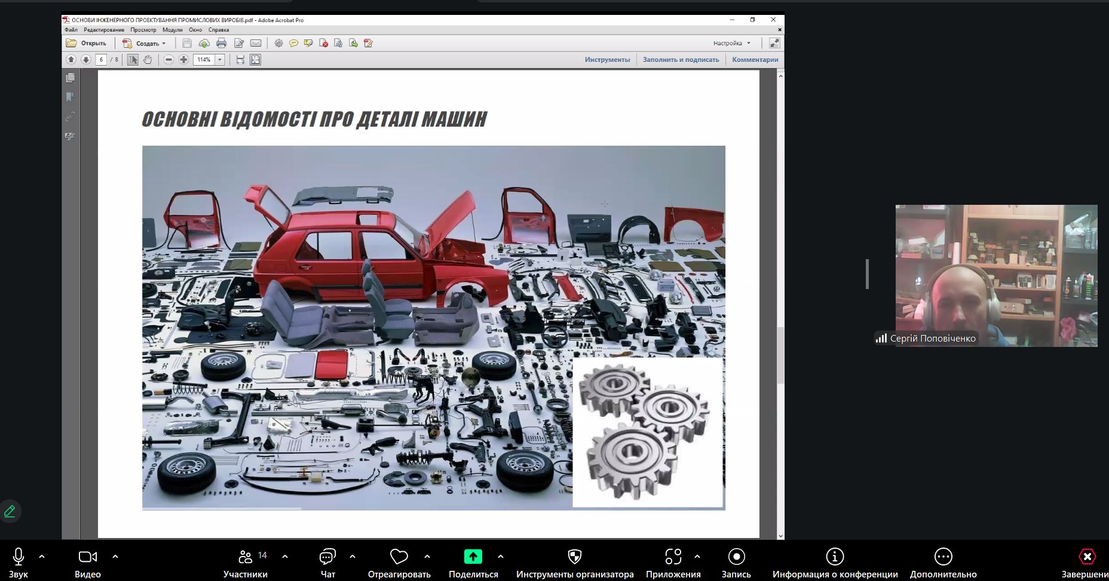Expand audio options arrow next to Звук
The width and height of the screenshot is (1109, 581).
[42, 557]
